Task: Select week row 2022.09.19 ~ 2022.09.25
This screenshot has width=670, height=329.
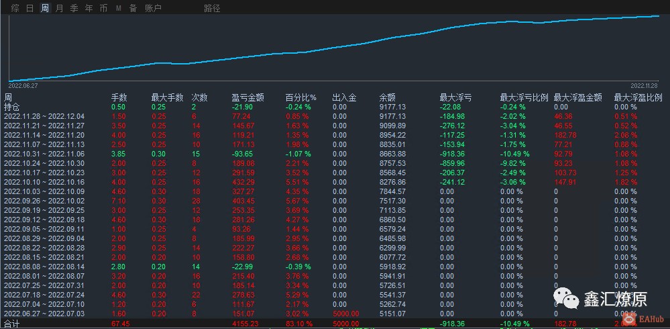Action: pos(44,210)
